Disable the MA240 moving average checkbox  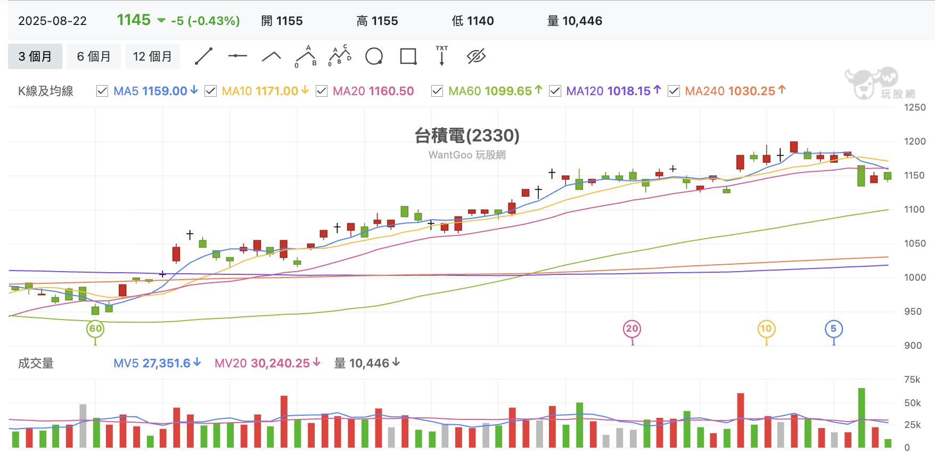click(674, 91)
